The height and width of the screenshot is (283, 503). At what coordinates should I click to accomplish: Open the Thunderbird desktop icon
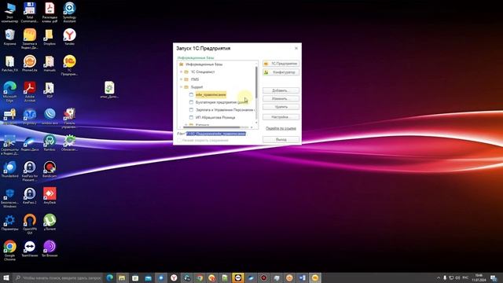9,169
